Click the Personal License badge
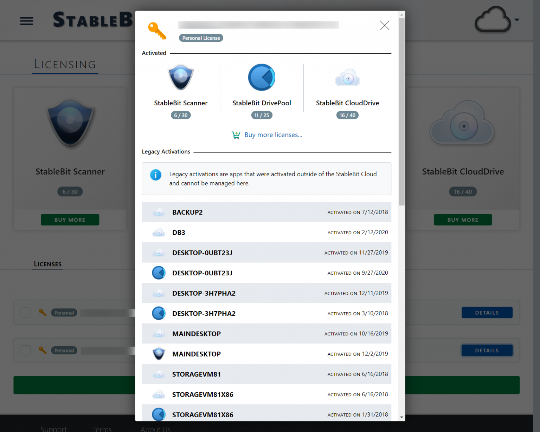Screen dimensions: 540x432 point(201,38)
